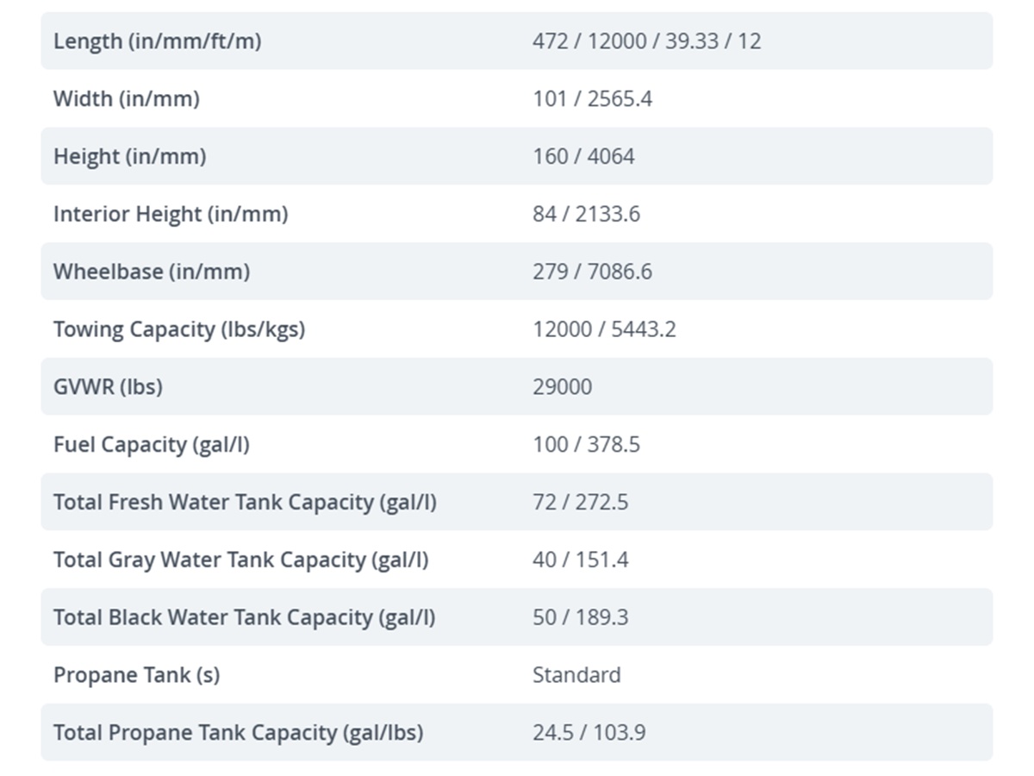Image resolution: width=1034 pixels, height=776 pixels.
Task: Select the Height (in/mm) label
Action: pos(129,157)
